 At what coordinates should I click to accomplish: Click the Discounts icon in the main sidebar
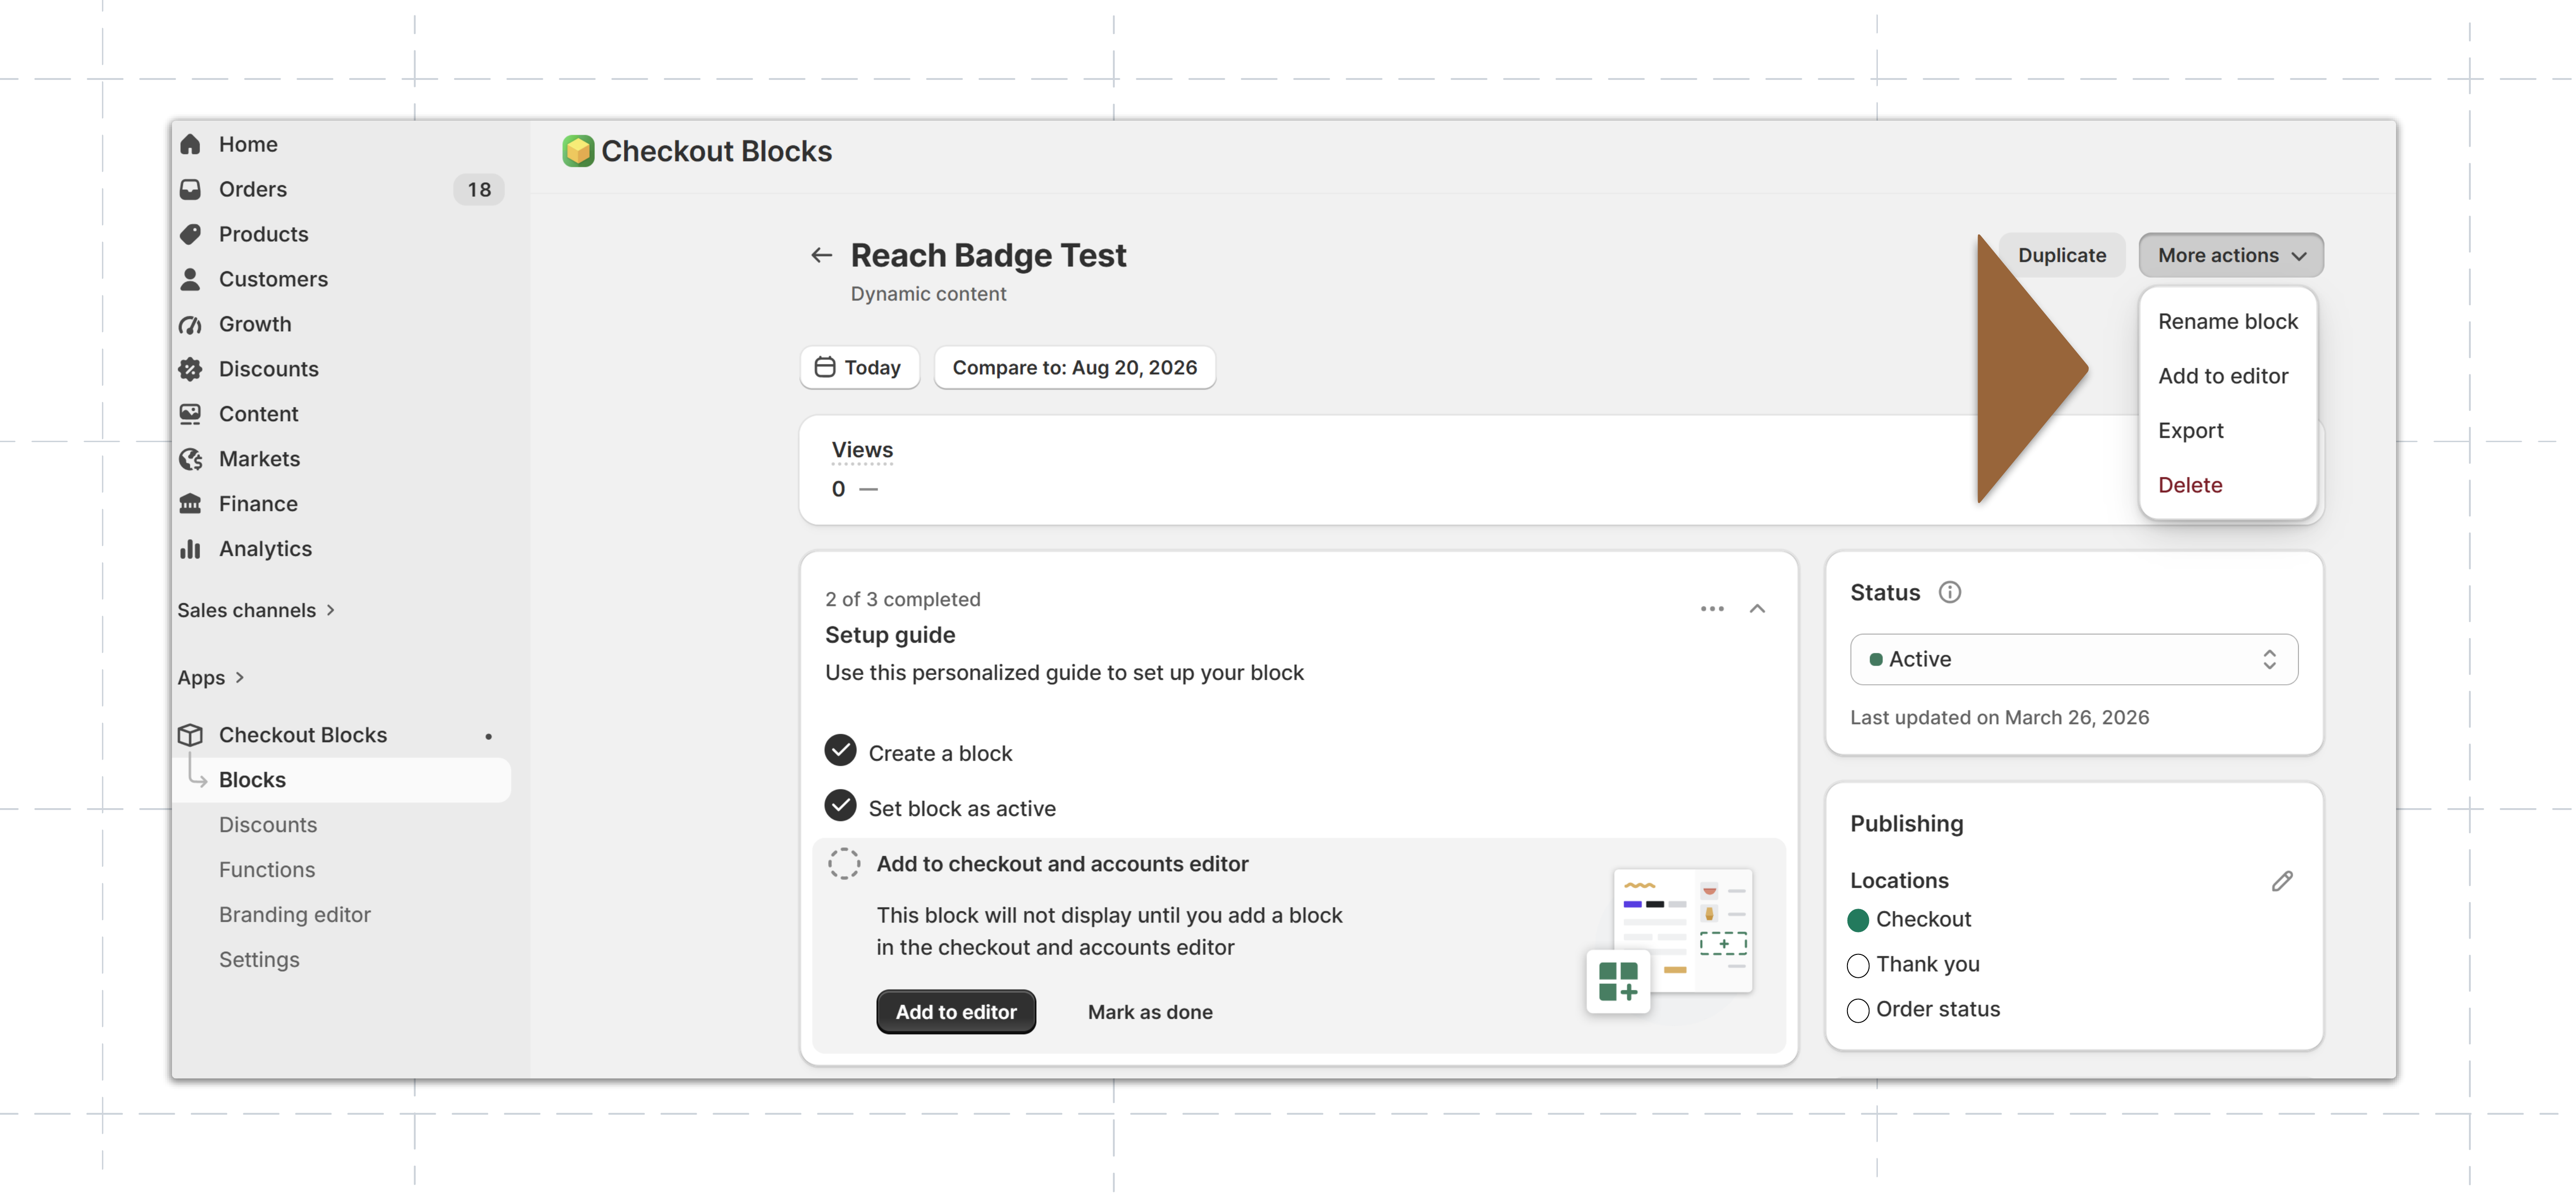(x=190, y=370)
